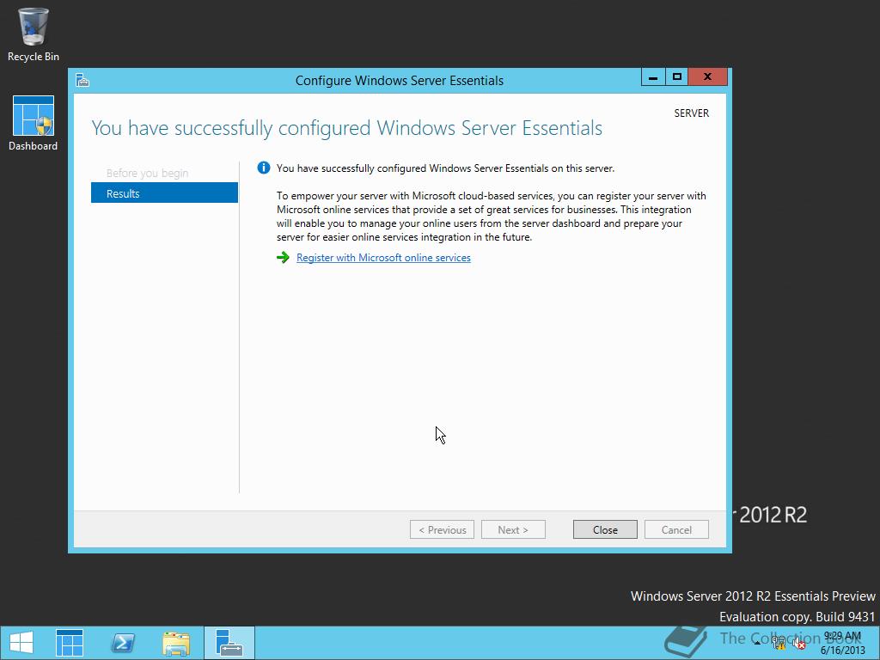Open the Recycle Bin desktop icon
This screenshot has height=660, width=880.
coord(34,34)
